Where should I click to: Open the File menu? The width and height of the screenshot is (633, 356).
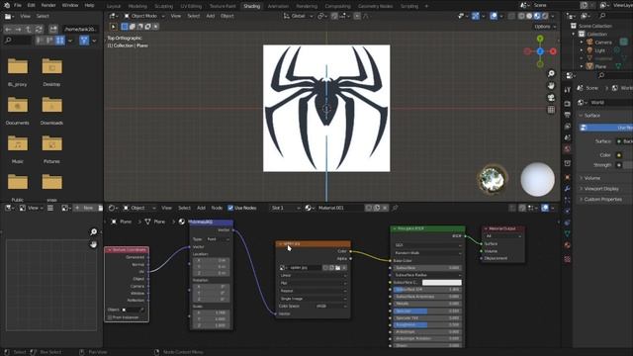18,5
